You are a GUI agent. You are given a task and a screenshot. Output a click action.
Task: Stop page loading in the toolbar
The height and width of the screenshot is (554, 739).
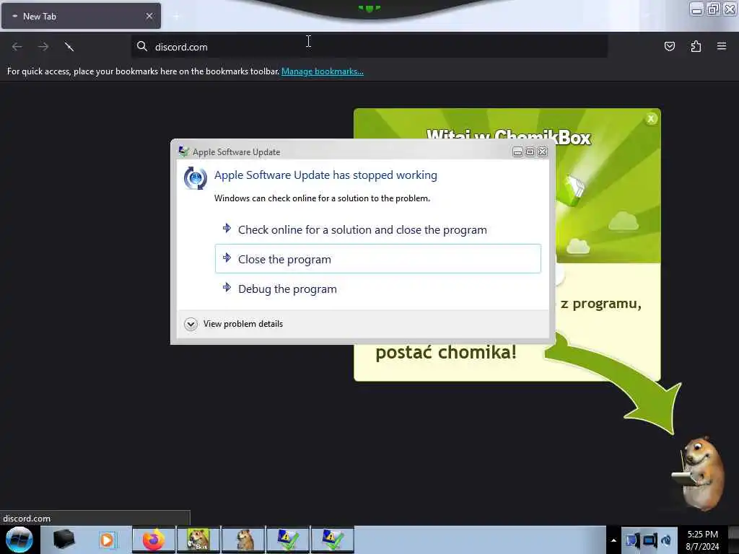(x=69, y=47)
